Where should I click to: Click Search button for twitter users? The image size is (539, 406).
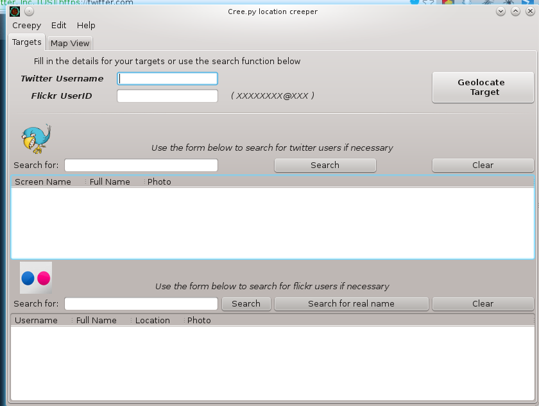point(325,165)
